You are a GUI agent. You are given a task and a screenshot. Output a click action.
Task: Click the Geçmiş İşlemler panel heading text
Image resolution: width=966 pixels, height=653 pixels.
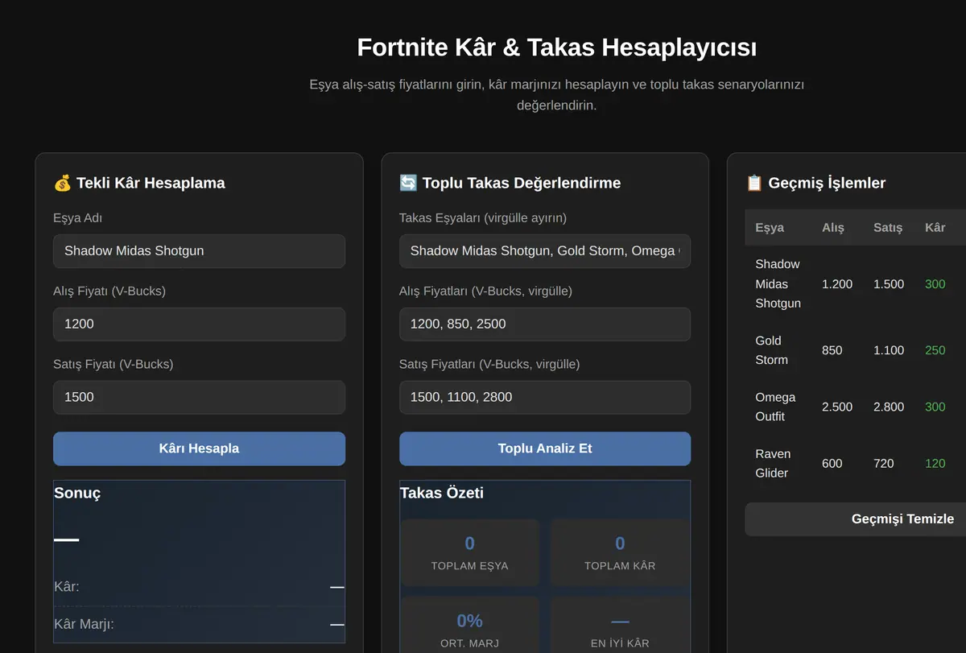coord(827,183)
